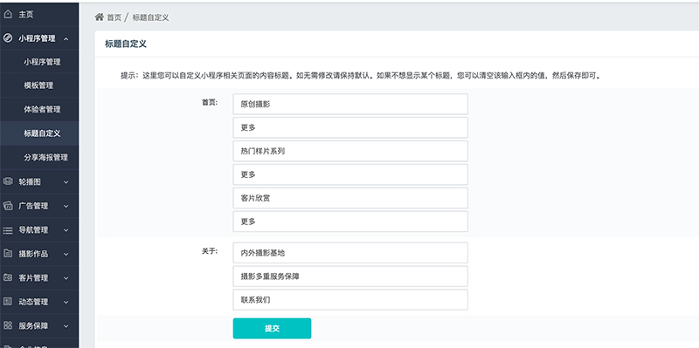Go to 首页 via the breadcrumb link

tap(114, 17)
